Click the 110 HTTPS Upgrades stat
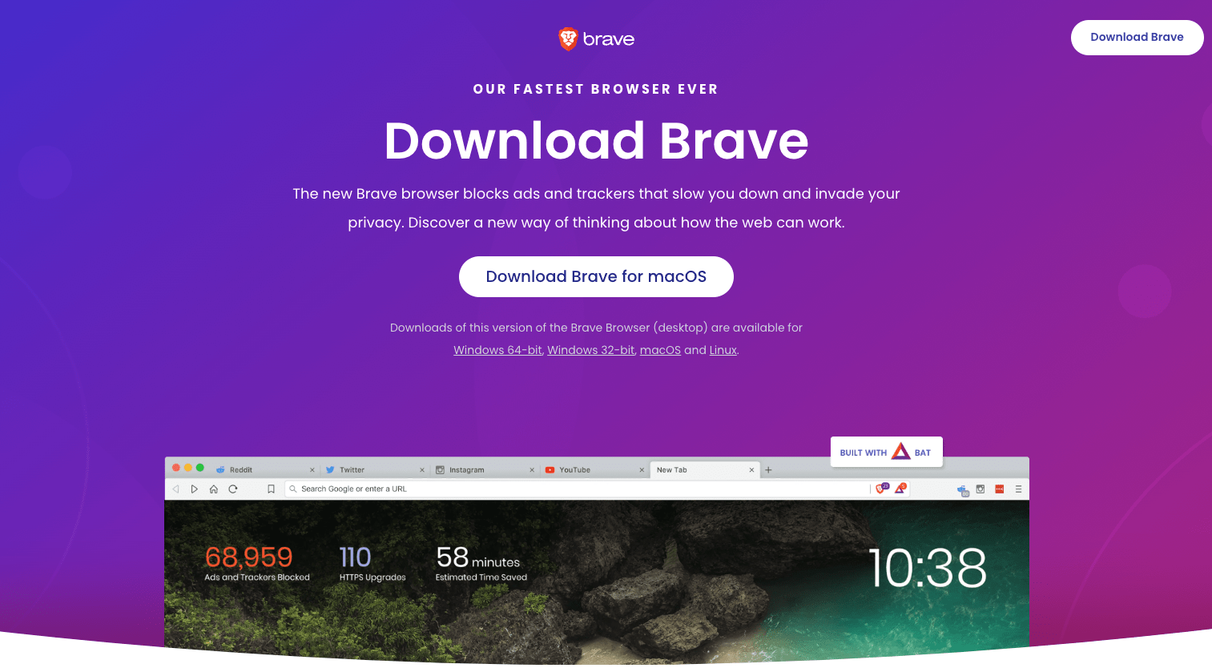 coord(372,563)
